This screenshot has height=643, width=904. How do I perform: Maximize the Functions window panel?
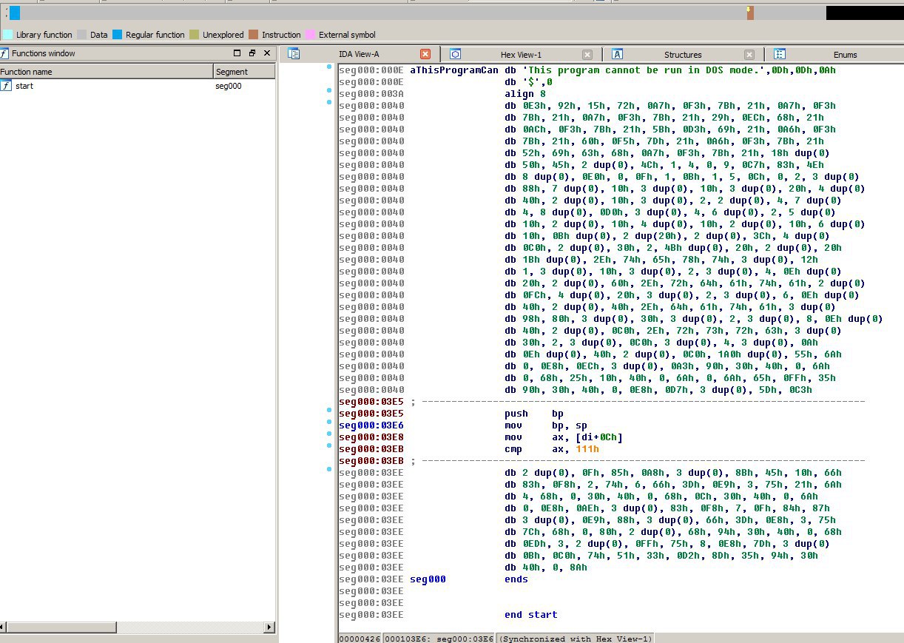237,53
